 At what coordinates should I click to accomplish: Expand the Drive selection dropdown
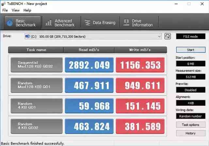pyautogui.click(x=159, y=36)
